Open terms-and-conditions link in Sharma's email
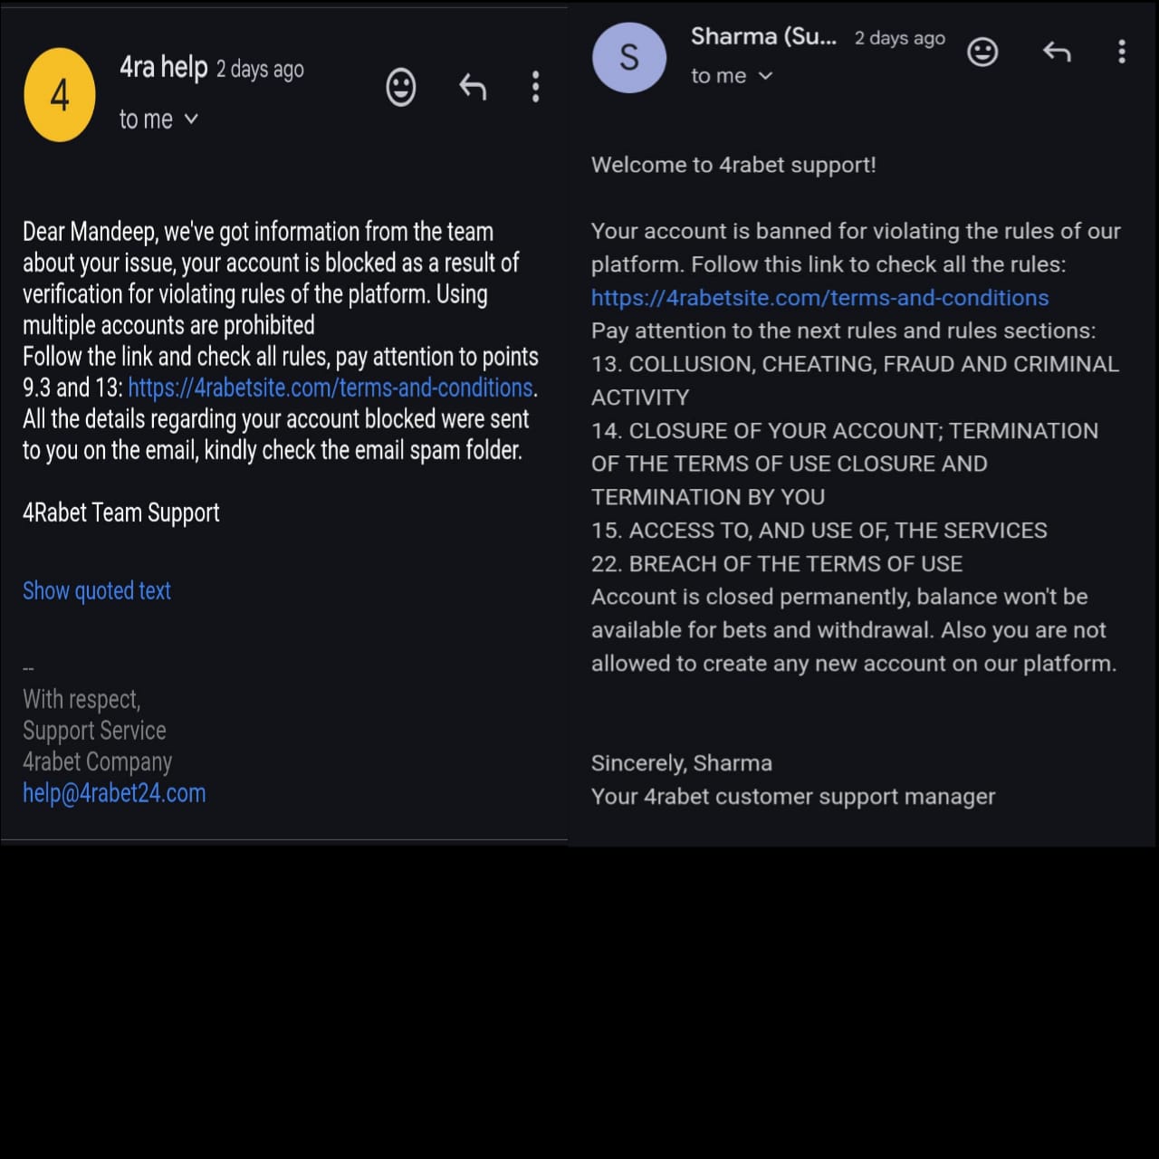Screen dimensions: 1159x1159 pyautogui.click(x=819, y=298)
